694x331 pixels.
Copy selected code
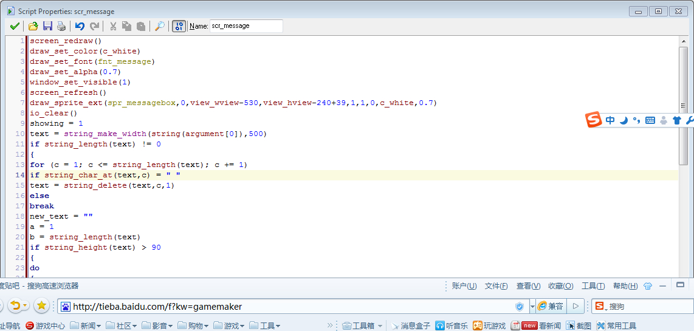tap(126, 26)
